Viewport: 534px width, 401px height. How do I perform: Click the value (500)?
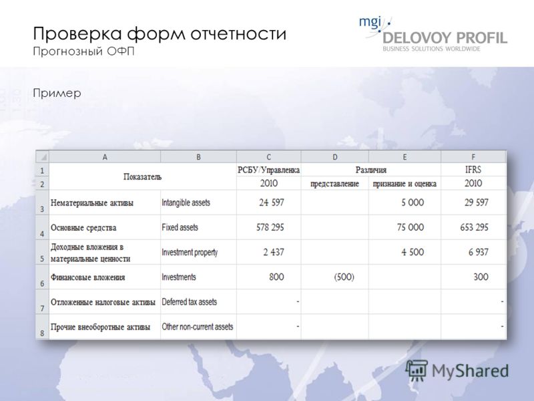click(344, 277)
